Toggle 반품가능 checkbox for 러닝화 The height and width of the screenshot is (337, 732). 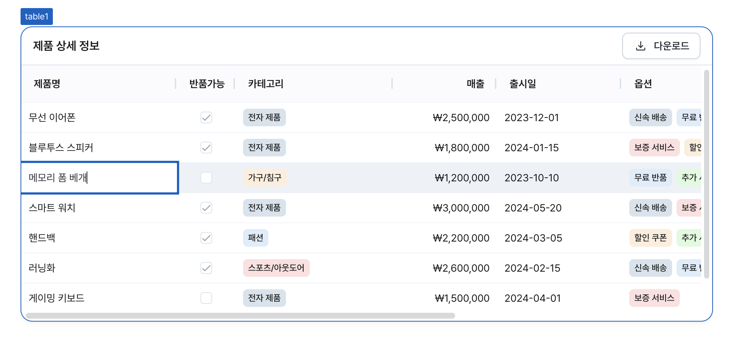click(x=206, y=268)
